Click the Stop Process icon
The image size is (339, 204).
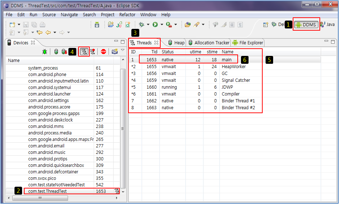pyautogui.click(x=103, y=52)
